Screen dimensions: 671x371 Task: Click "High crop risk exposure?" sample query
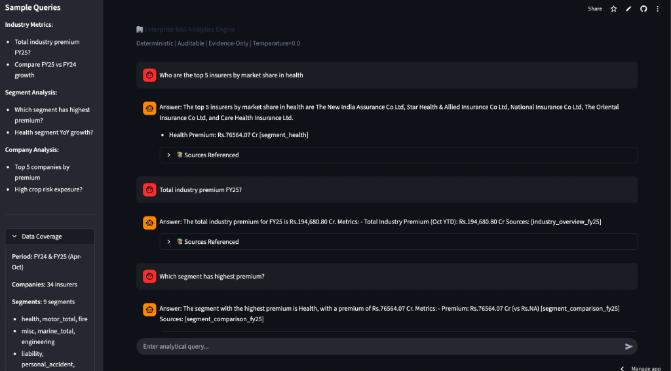click(x=48, y=189)
